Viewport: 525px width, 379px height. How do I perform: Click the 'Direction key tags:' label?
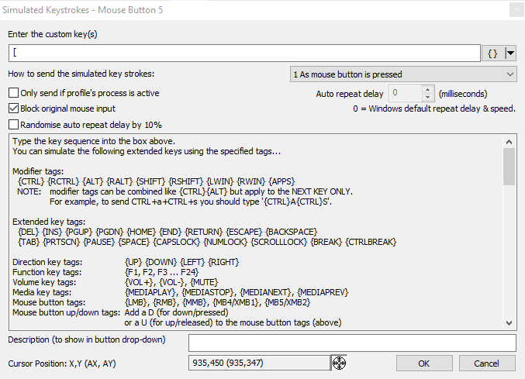click(x=47, y=262)
